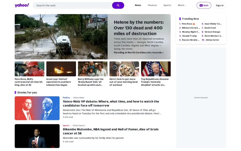Viewport: 241px width, 151px height.
Task: Select trending topic Russia-Ukraine
Action: pyautogui.click(x=191, y=40)
